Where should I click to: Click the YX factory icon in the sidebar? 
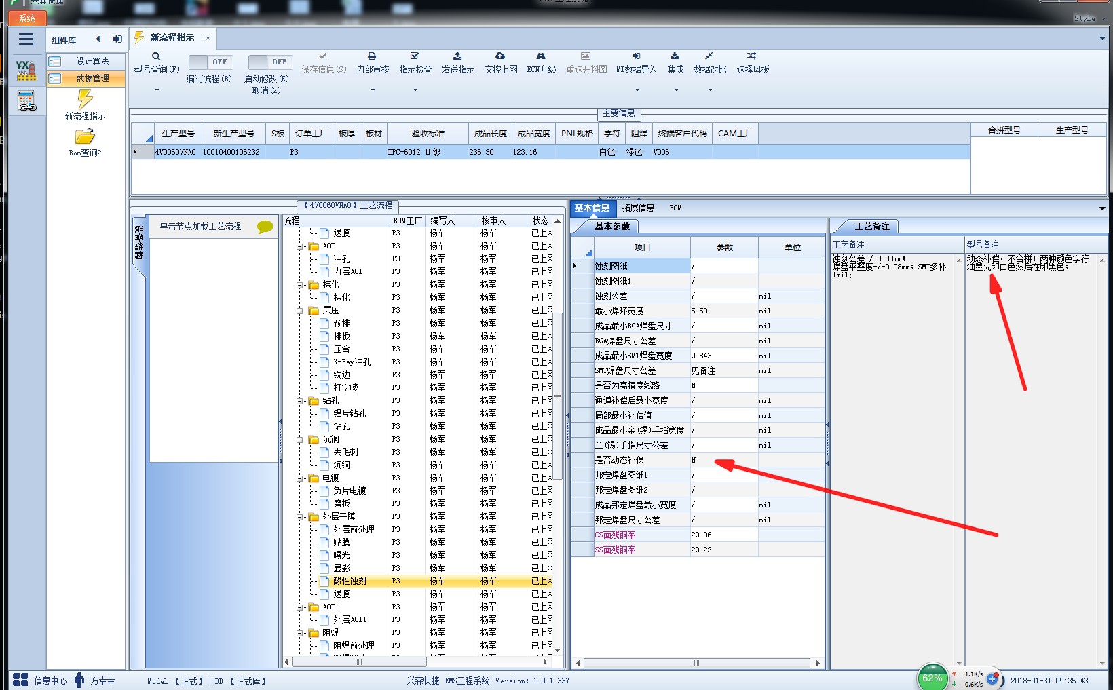(26, 70)
